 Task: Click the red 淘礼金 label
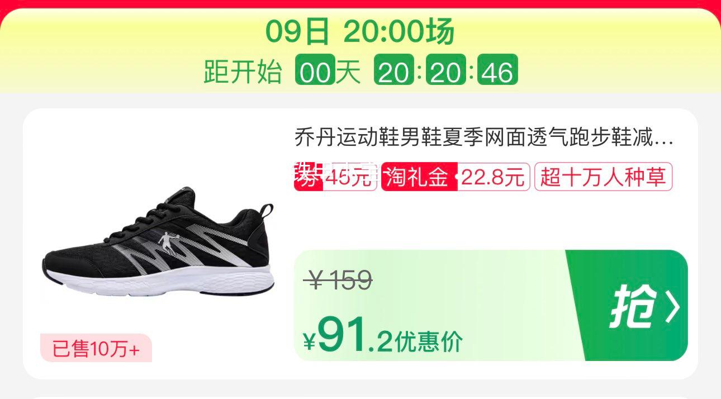[419, 177]
